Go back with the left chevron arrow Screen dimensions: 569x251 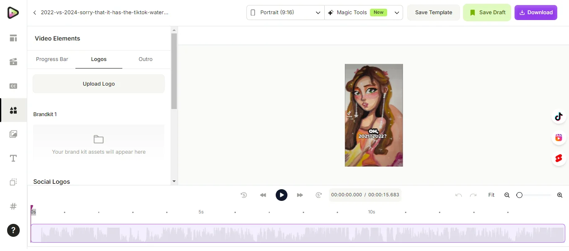[35, 13]
